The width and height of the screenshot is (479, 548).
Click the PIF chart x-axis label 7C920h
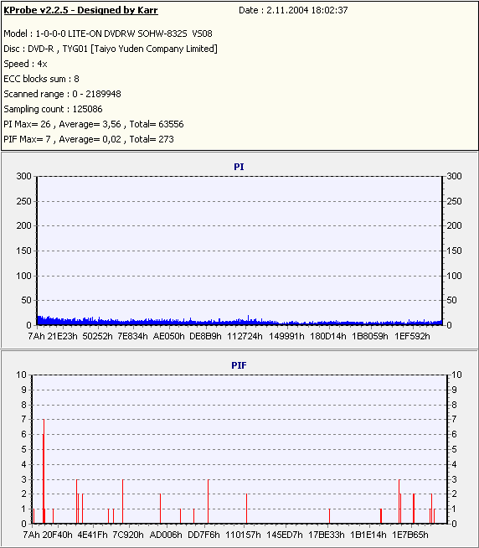pyautogui.click(x=128, y=535)
